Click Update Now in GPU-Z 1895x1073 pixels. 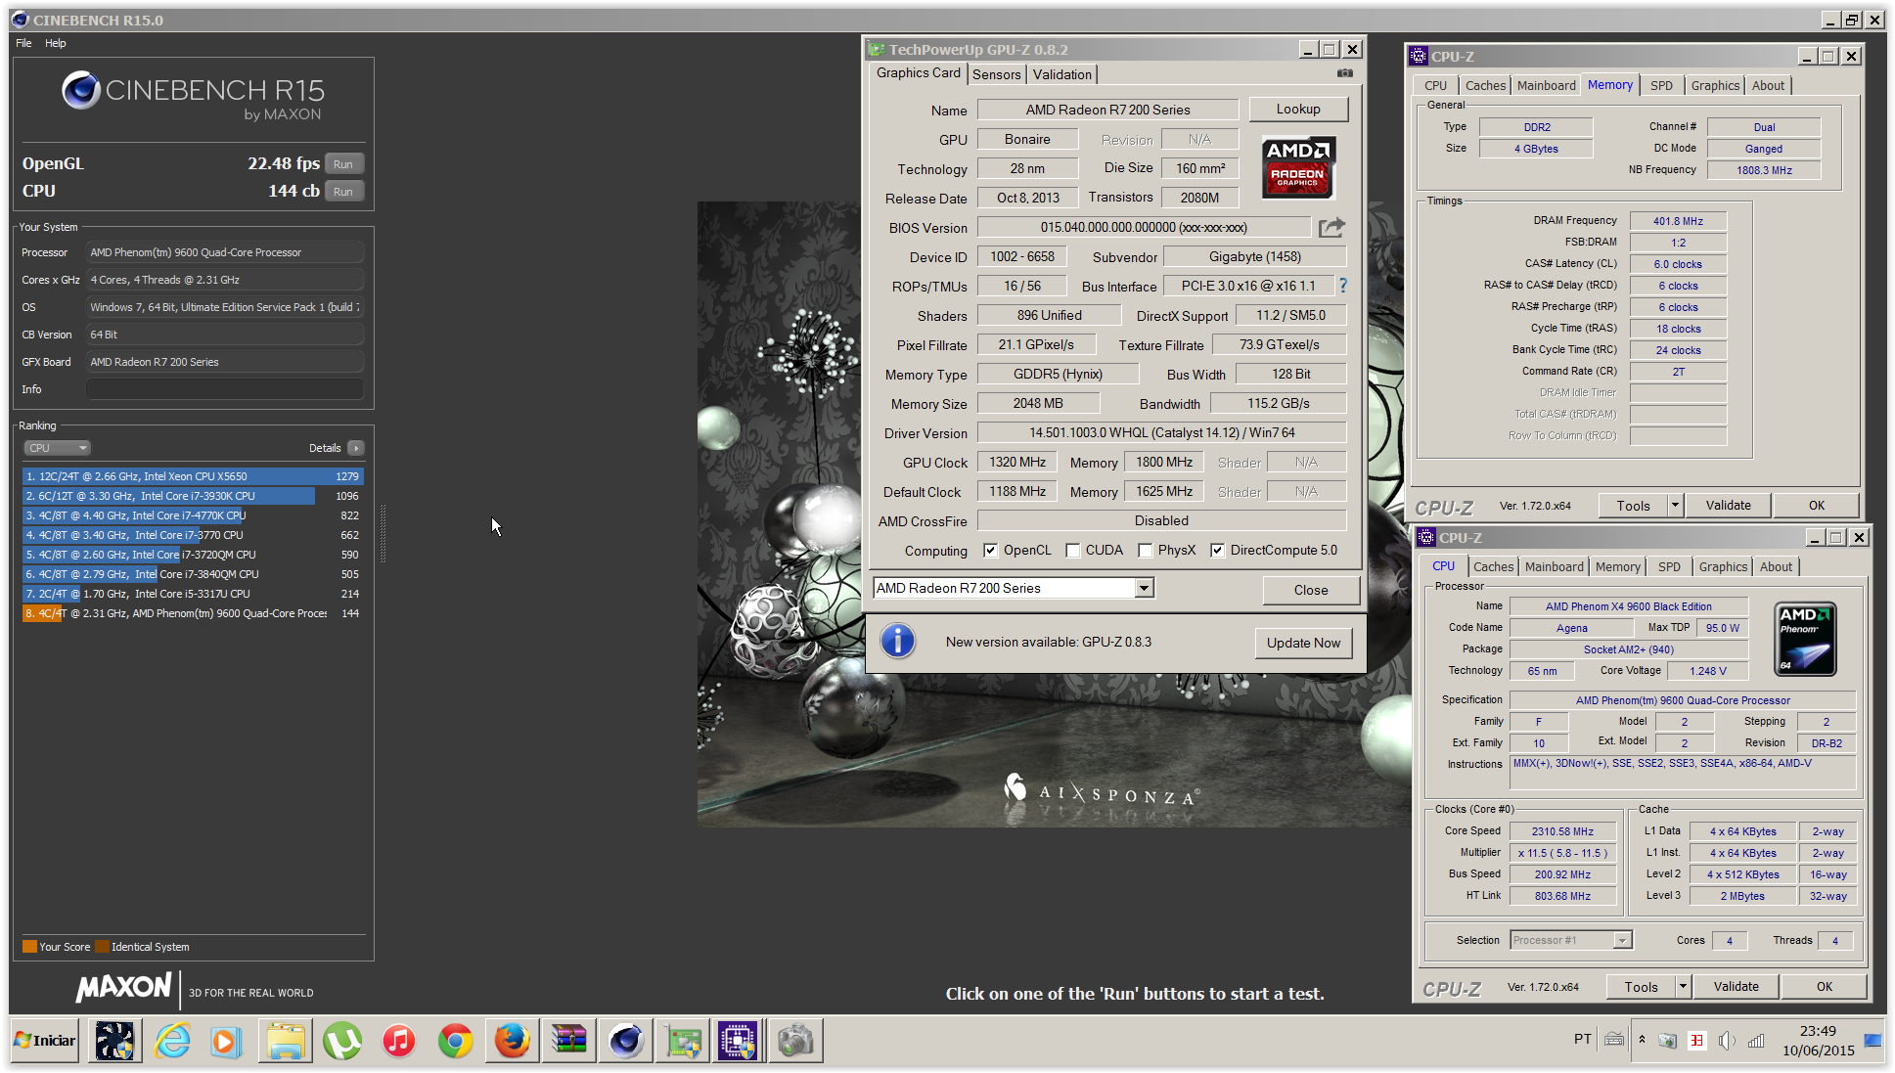[1303, 643]
